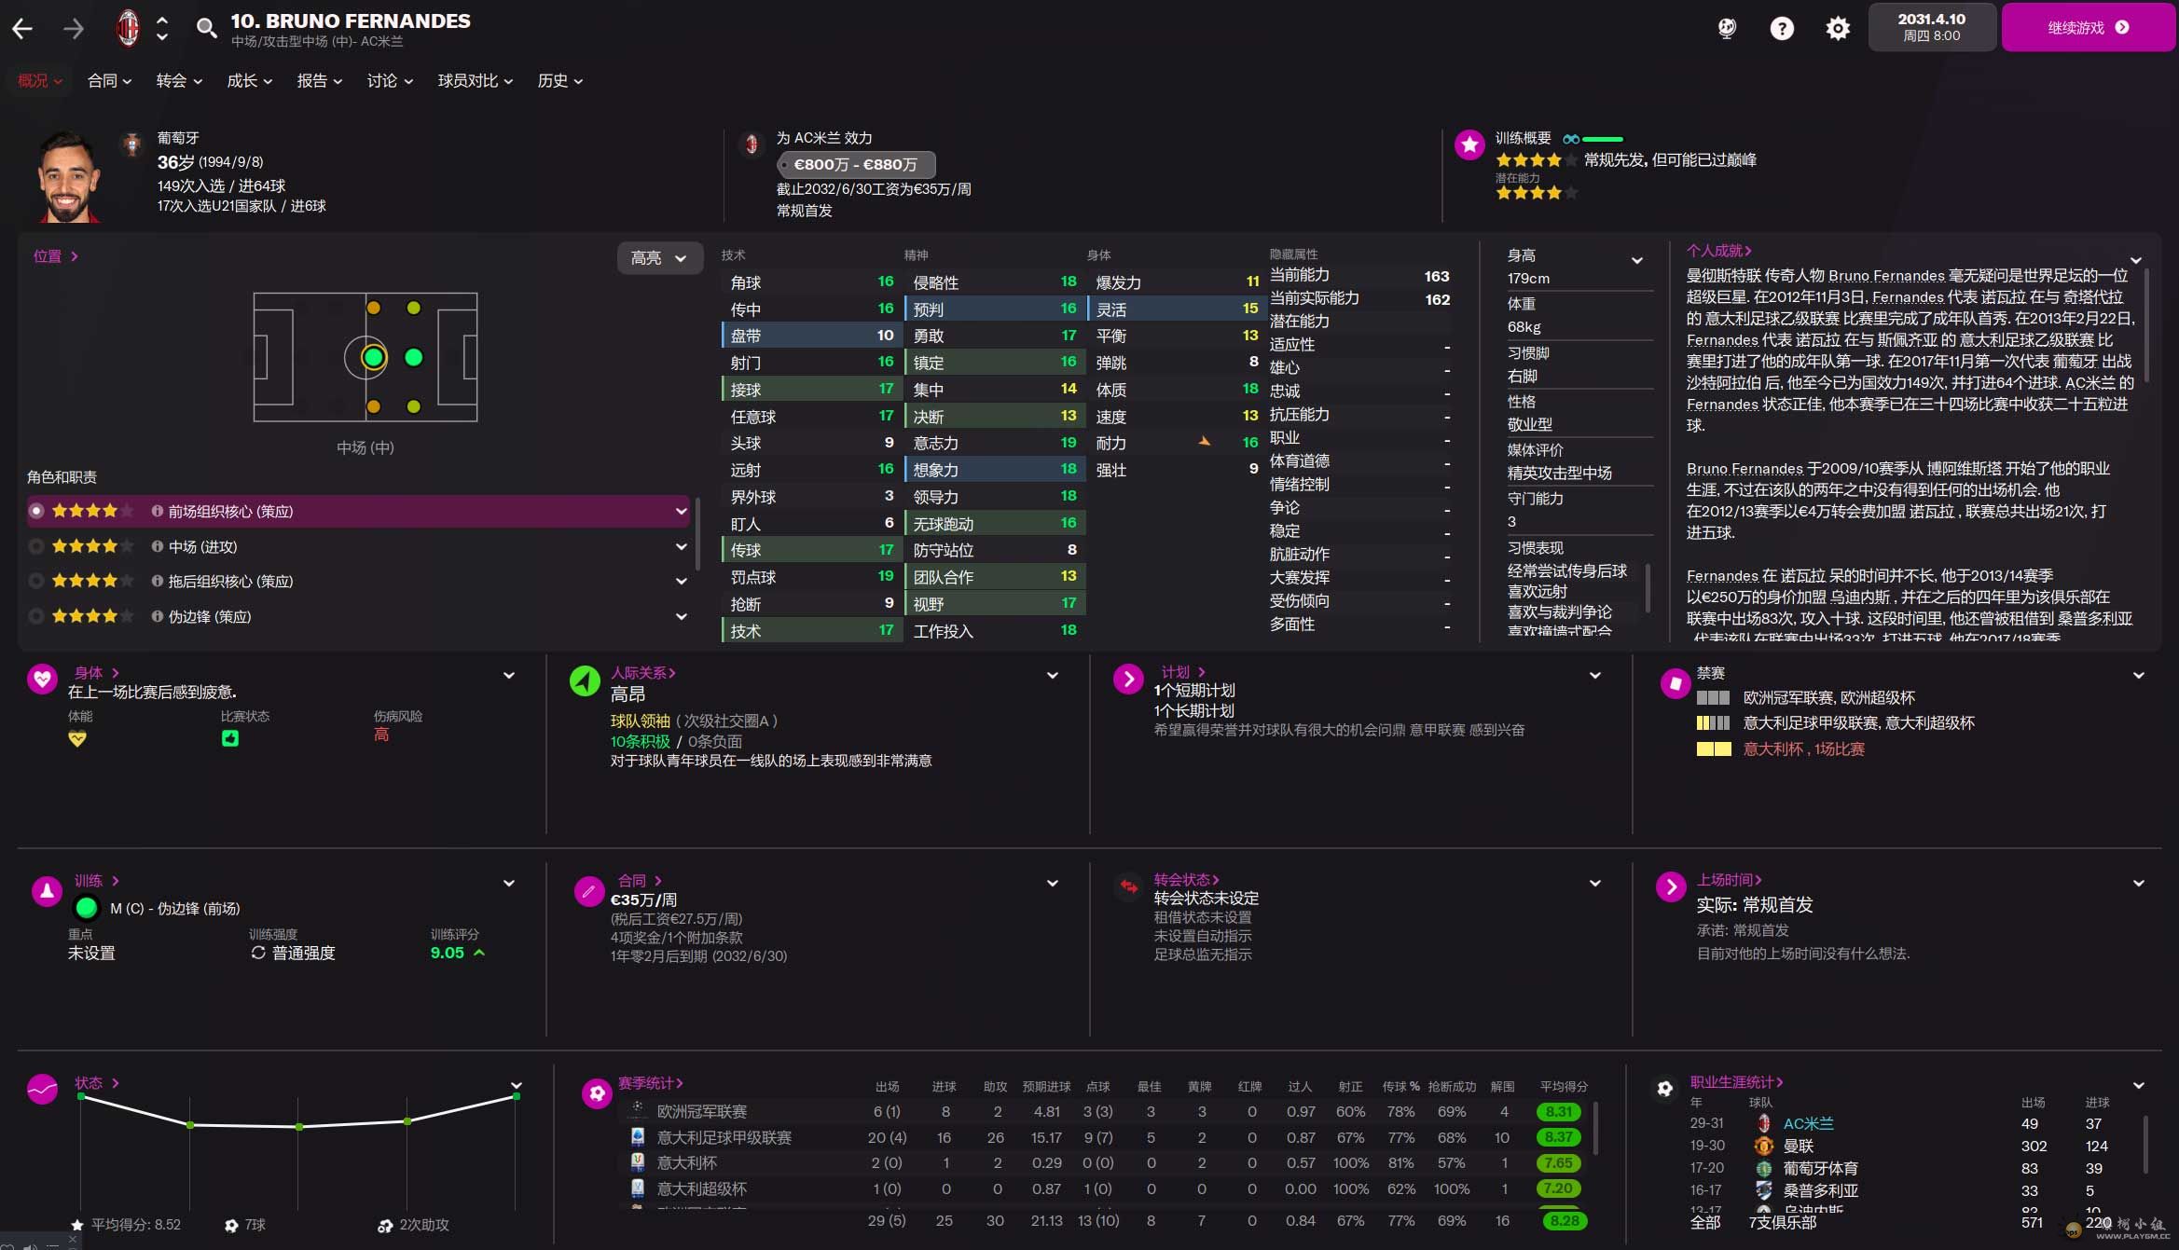Click the info icon beside 拖后组织核心

[x=157, y=581]
